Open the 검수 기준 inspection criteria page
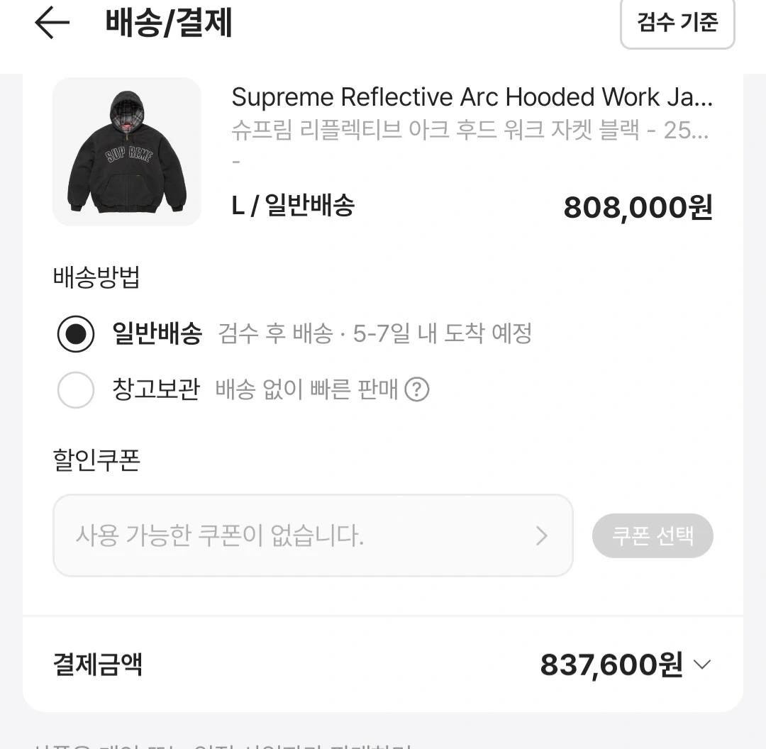This screenshot has height=749, width=766. (677, 23)
